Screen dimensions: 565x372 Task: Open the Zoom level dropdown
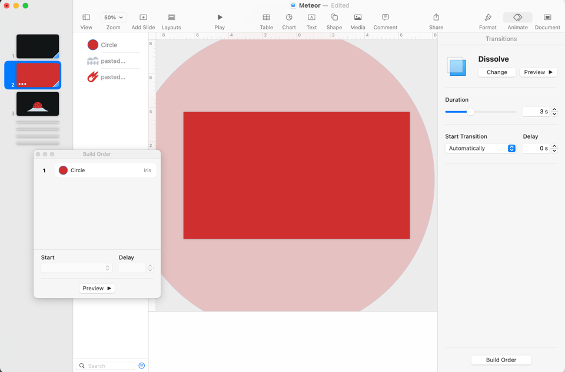[x=113, y=17]
